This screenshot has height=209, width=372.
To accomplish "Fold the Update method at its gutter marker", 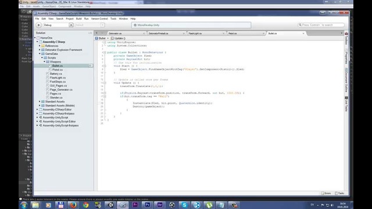I will pos(105,83).
